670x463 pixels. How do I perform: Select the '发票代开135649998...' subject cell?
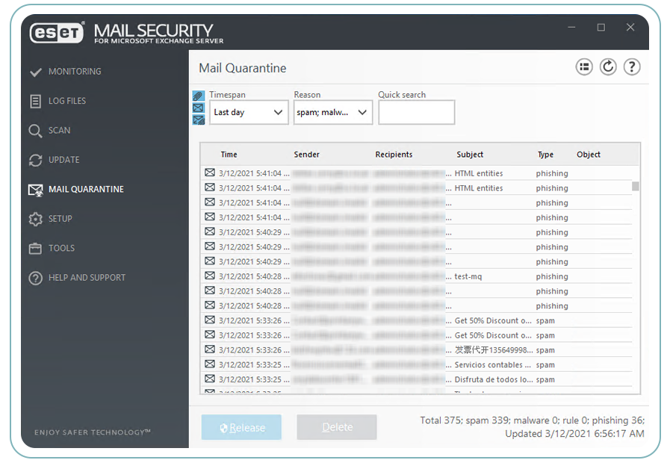point(494,349)
